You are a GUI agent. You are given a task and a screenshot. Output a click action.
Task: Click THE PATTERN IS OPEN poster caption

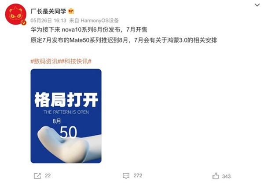pyautogui.click(x=66, y=112)
